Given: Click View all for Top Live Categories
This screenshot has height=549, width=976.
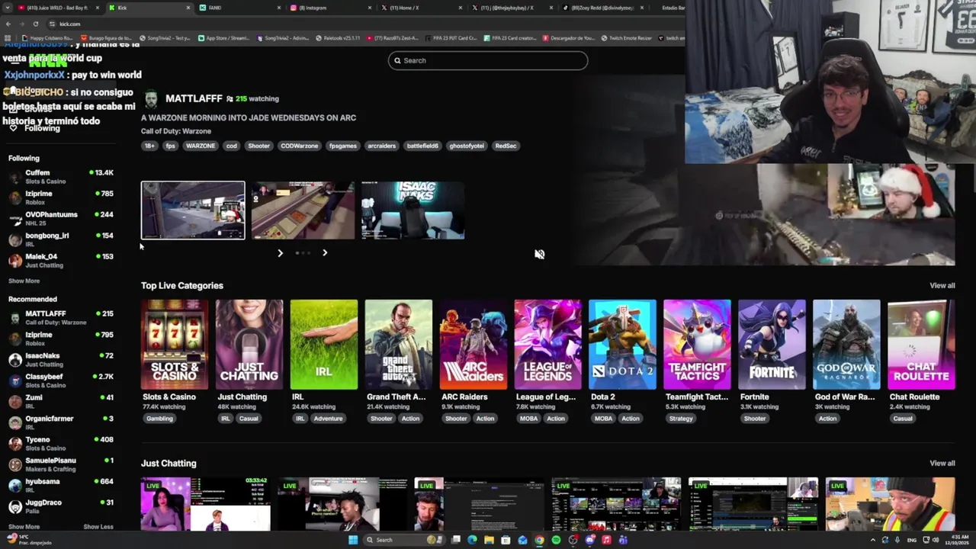Looking at the screenshot, I should coord(942,285).
